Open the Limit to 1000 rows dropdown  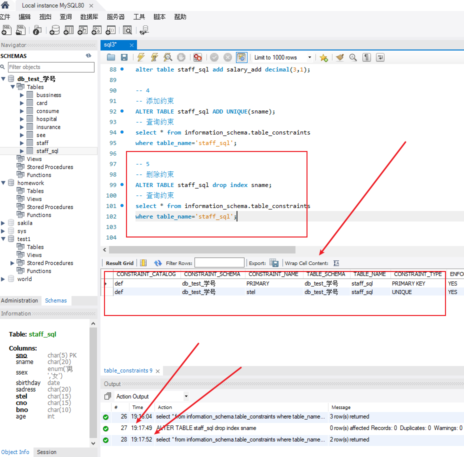point(309,57)
